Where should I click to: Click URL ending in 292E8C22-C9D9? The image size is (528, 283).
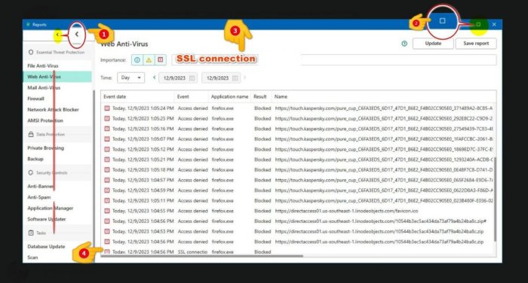click(x=384, y=119)
